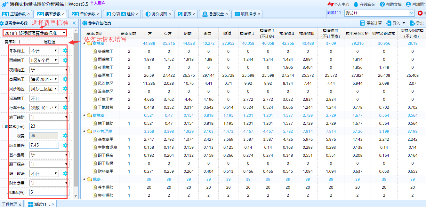Viewport: 426px width, 207px height.
Task: Open the 财务费用 dropdown in left panel
Action: click(x=49, y=183)
